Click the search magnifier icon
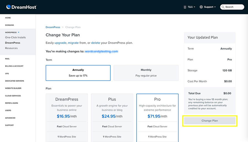This screenshot has width=248, height=142. click(223, 7)
